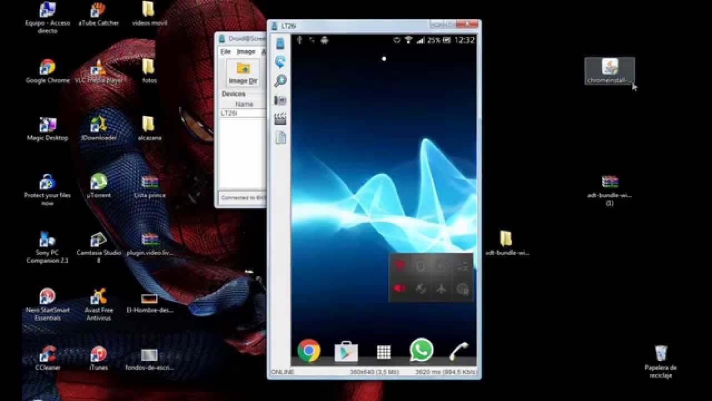712x401 pixels.
Task: Select the Sony PC Companion 2.1 shortcut
Action: [47, 247]
